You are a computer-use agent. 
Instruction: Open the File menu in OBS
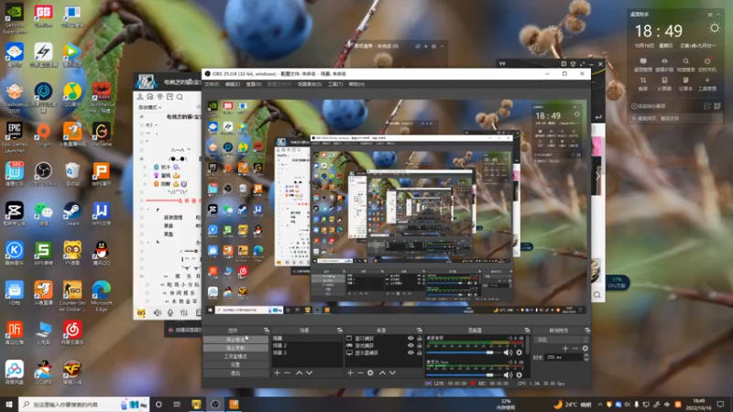point(212,84)
